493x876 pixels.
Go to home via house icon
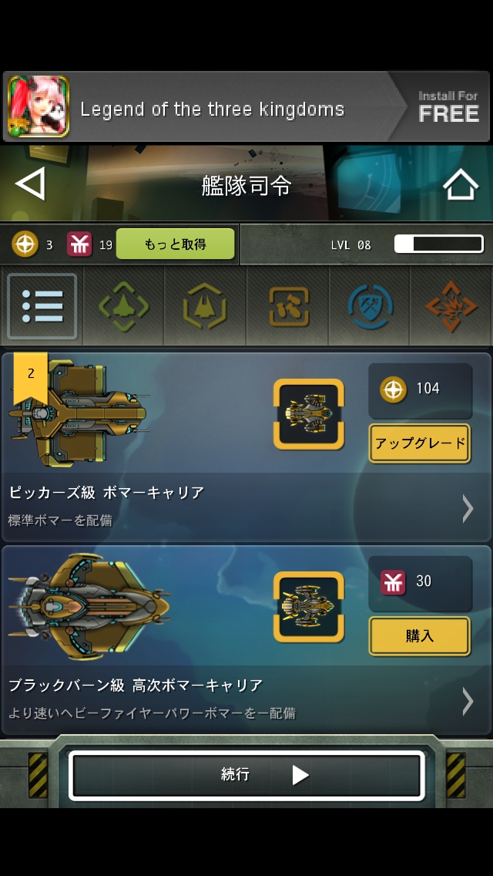(461, 184)
